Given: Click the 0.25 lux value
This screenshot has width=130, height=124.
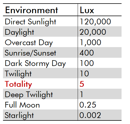Looking at the screenshot, I should (x=88, y=105).
